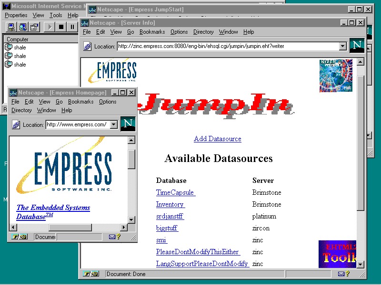Click mail envelope icon in Server Info status bar
Viewport: 381px width, 285px height.
(x=341, y=274)
